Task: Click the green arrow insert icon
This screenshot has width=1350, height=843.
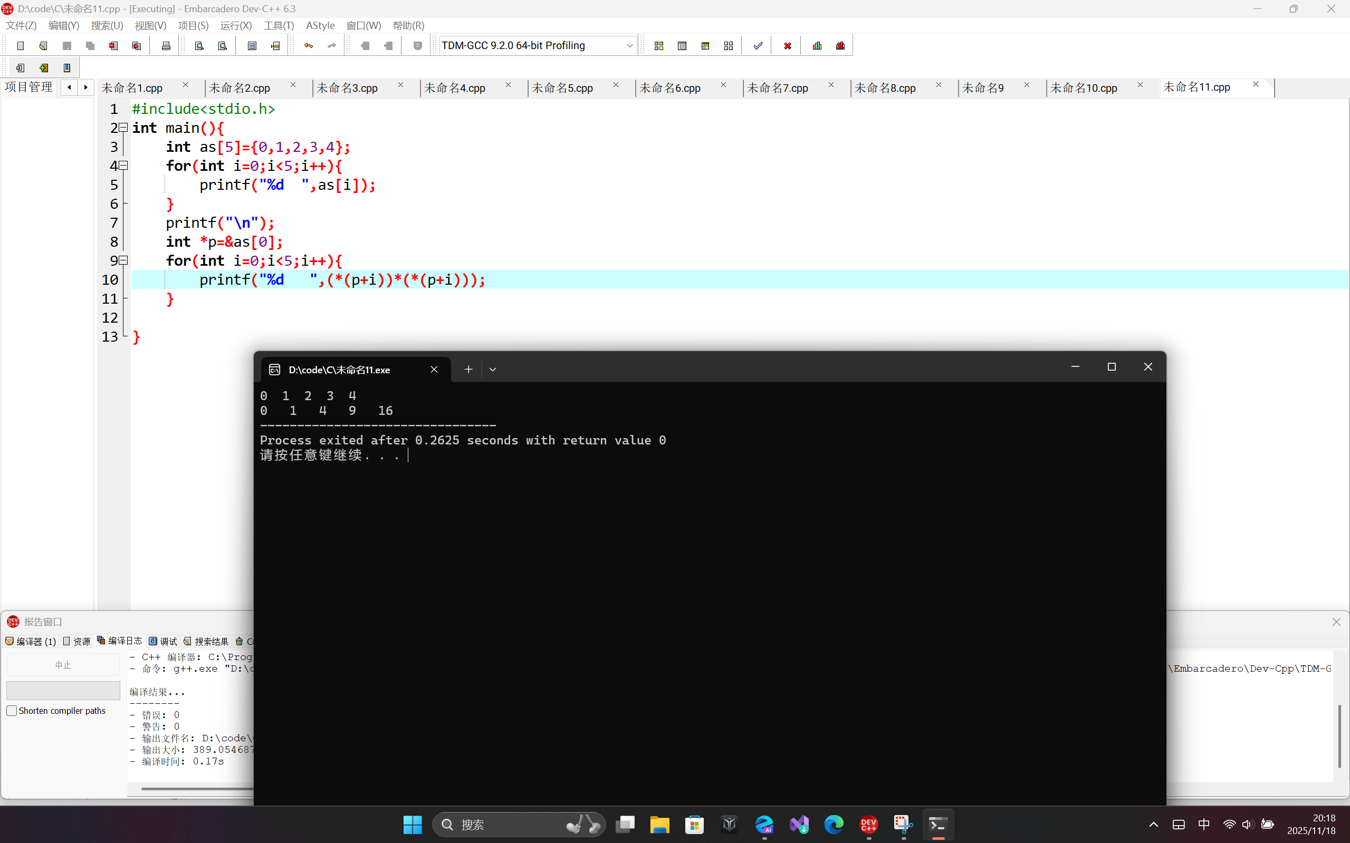Action: pos(43,68)
